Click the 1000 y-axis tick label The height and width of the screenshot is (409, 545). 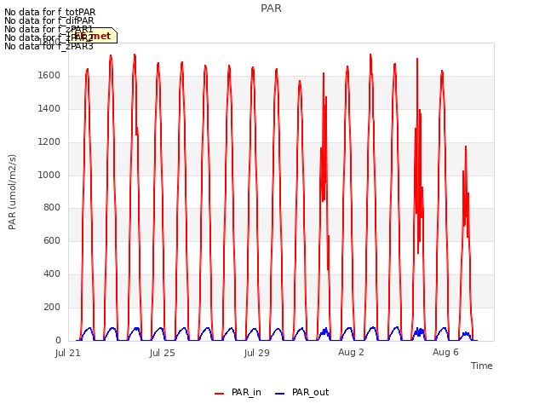(49, 175)
